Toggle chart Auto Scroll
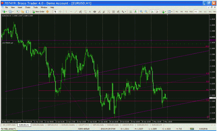Image resolution: width=217 pixels, height=131 pixels. 152,12
